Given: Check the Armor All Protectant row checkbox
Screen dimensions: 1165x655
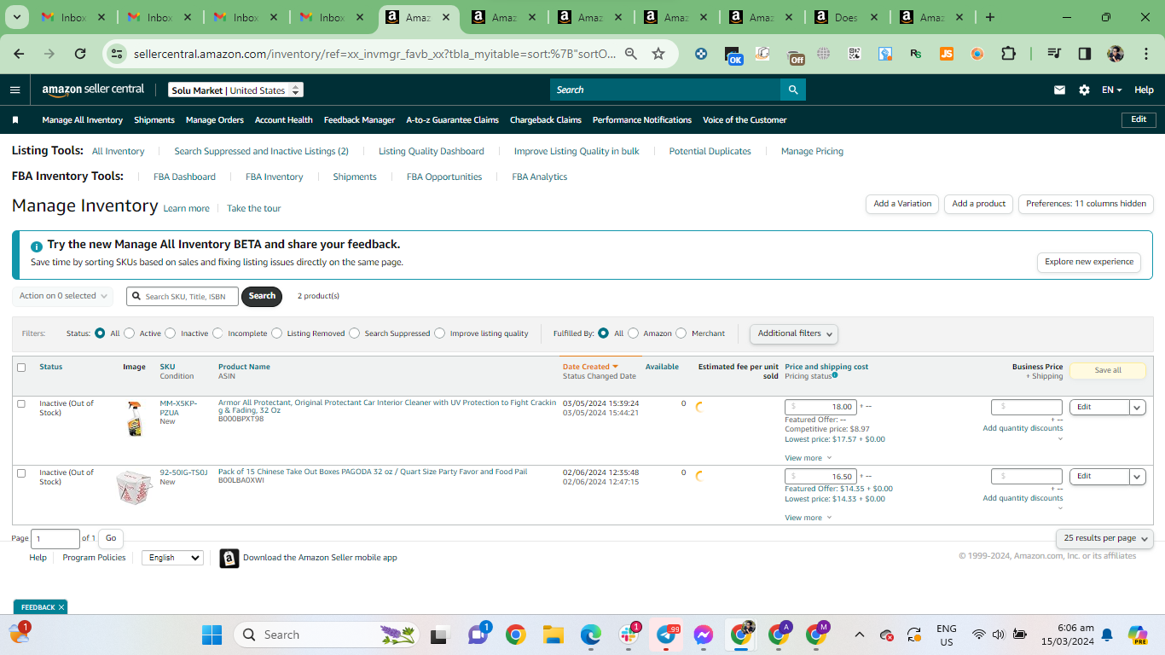Looking at the screenshot, I should [x=21, y=404].
